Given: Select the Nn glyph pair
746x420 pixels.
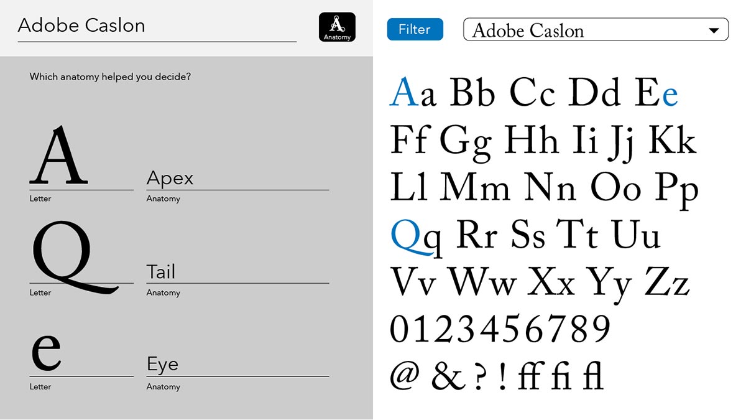Looking at the screenshot, I should tap(551, 187).
